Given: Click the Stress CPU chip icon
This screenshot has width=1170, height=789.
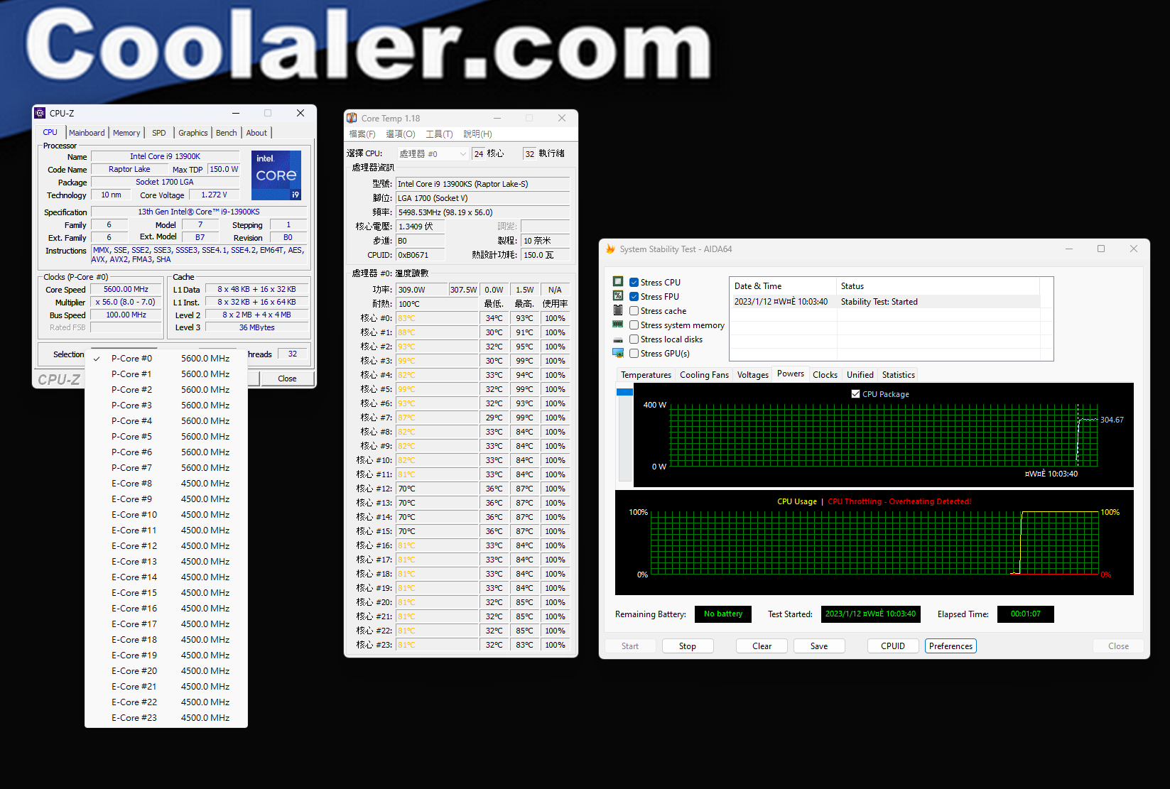Looking at the screenshot, I should 618,282.
